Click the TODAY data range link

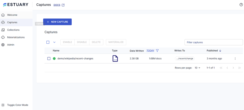pyautogui.click(x=150, y=50)
